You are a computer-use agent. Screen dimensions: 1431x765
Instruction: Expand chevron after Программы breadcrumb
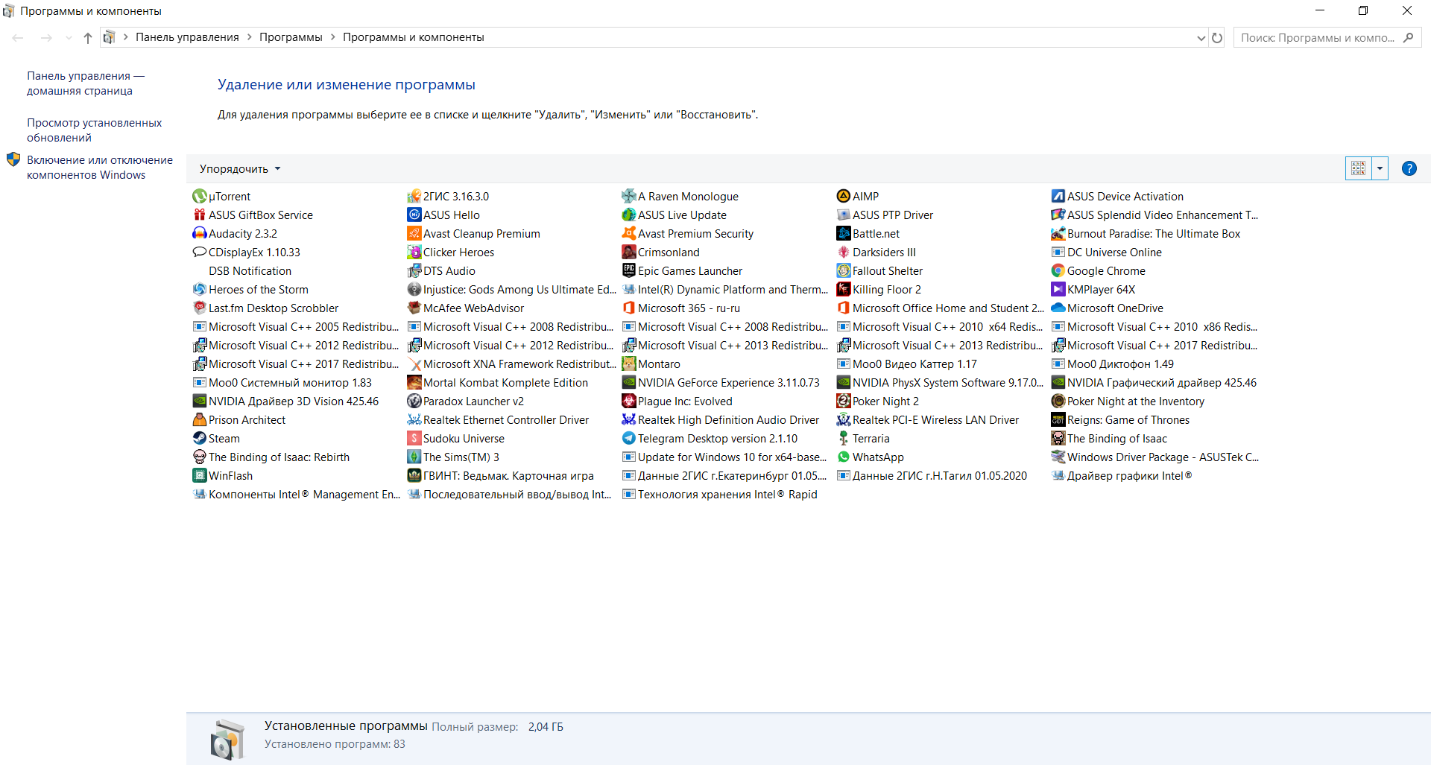[332, 37]
